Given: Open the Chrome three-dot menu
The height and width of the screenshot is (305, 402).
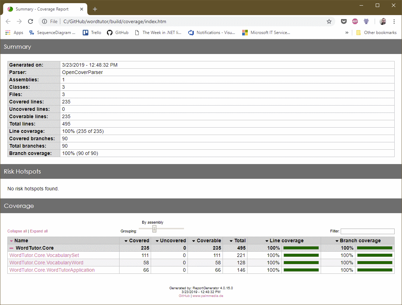Looking at the screenshot, I should coord(394,21).
